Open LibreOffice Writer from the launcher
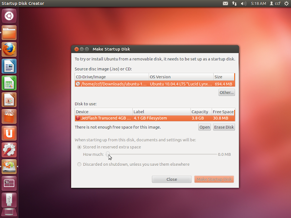Image resolution: width=291 pixels, height=218 pixels. click(9, 66)
